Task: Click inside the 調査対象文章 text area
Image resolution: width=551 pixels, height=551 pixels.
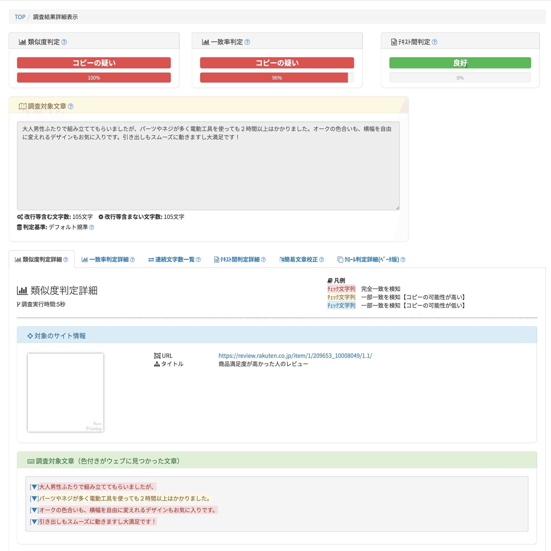Action: 208,171
